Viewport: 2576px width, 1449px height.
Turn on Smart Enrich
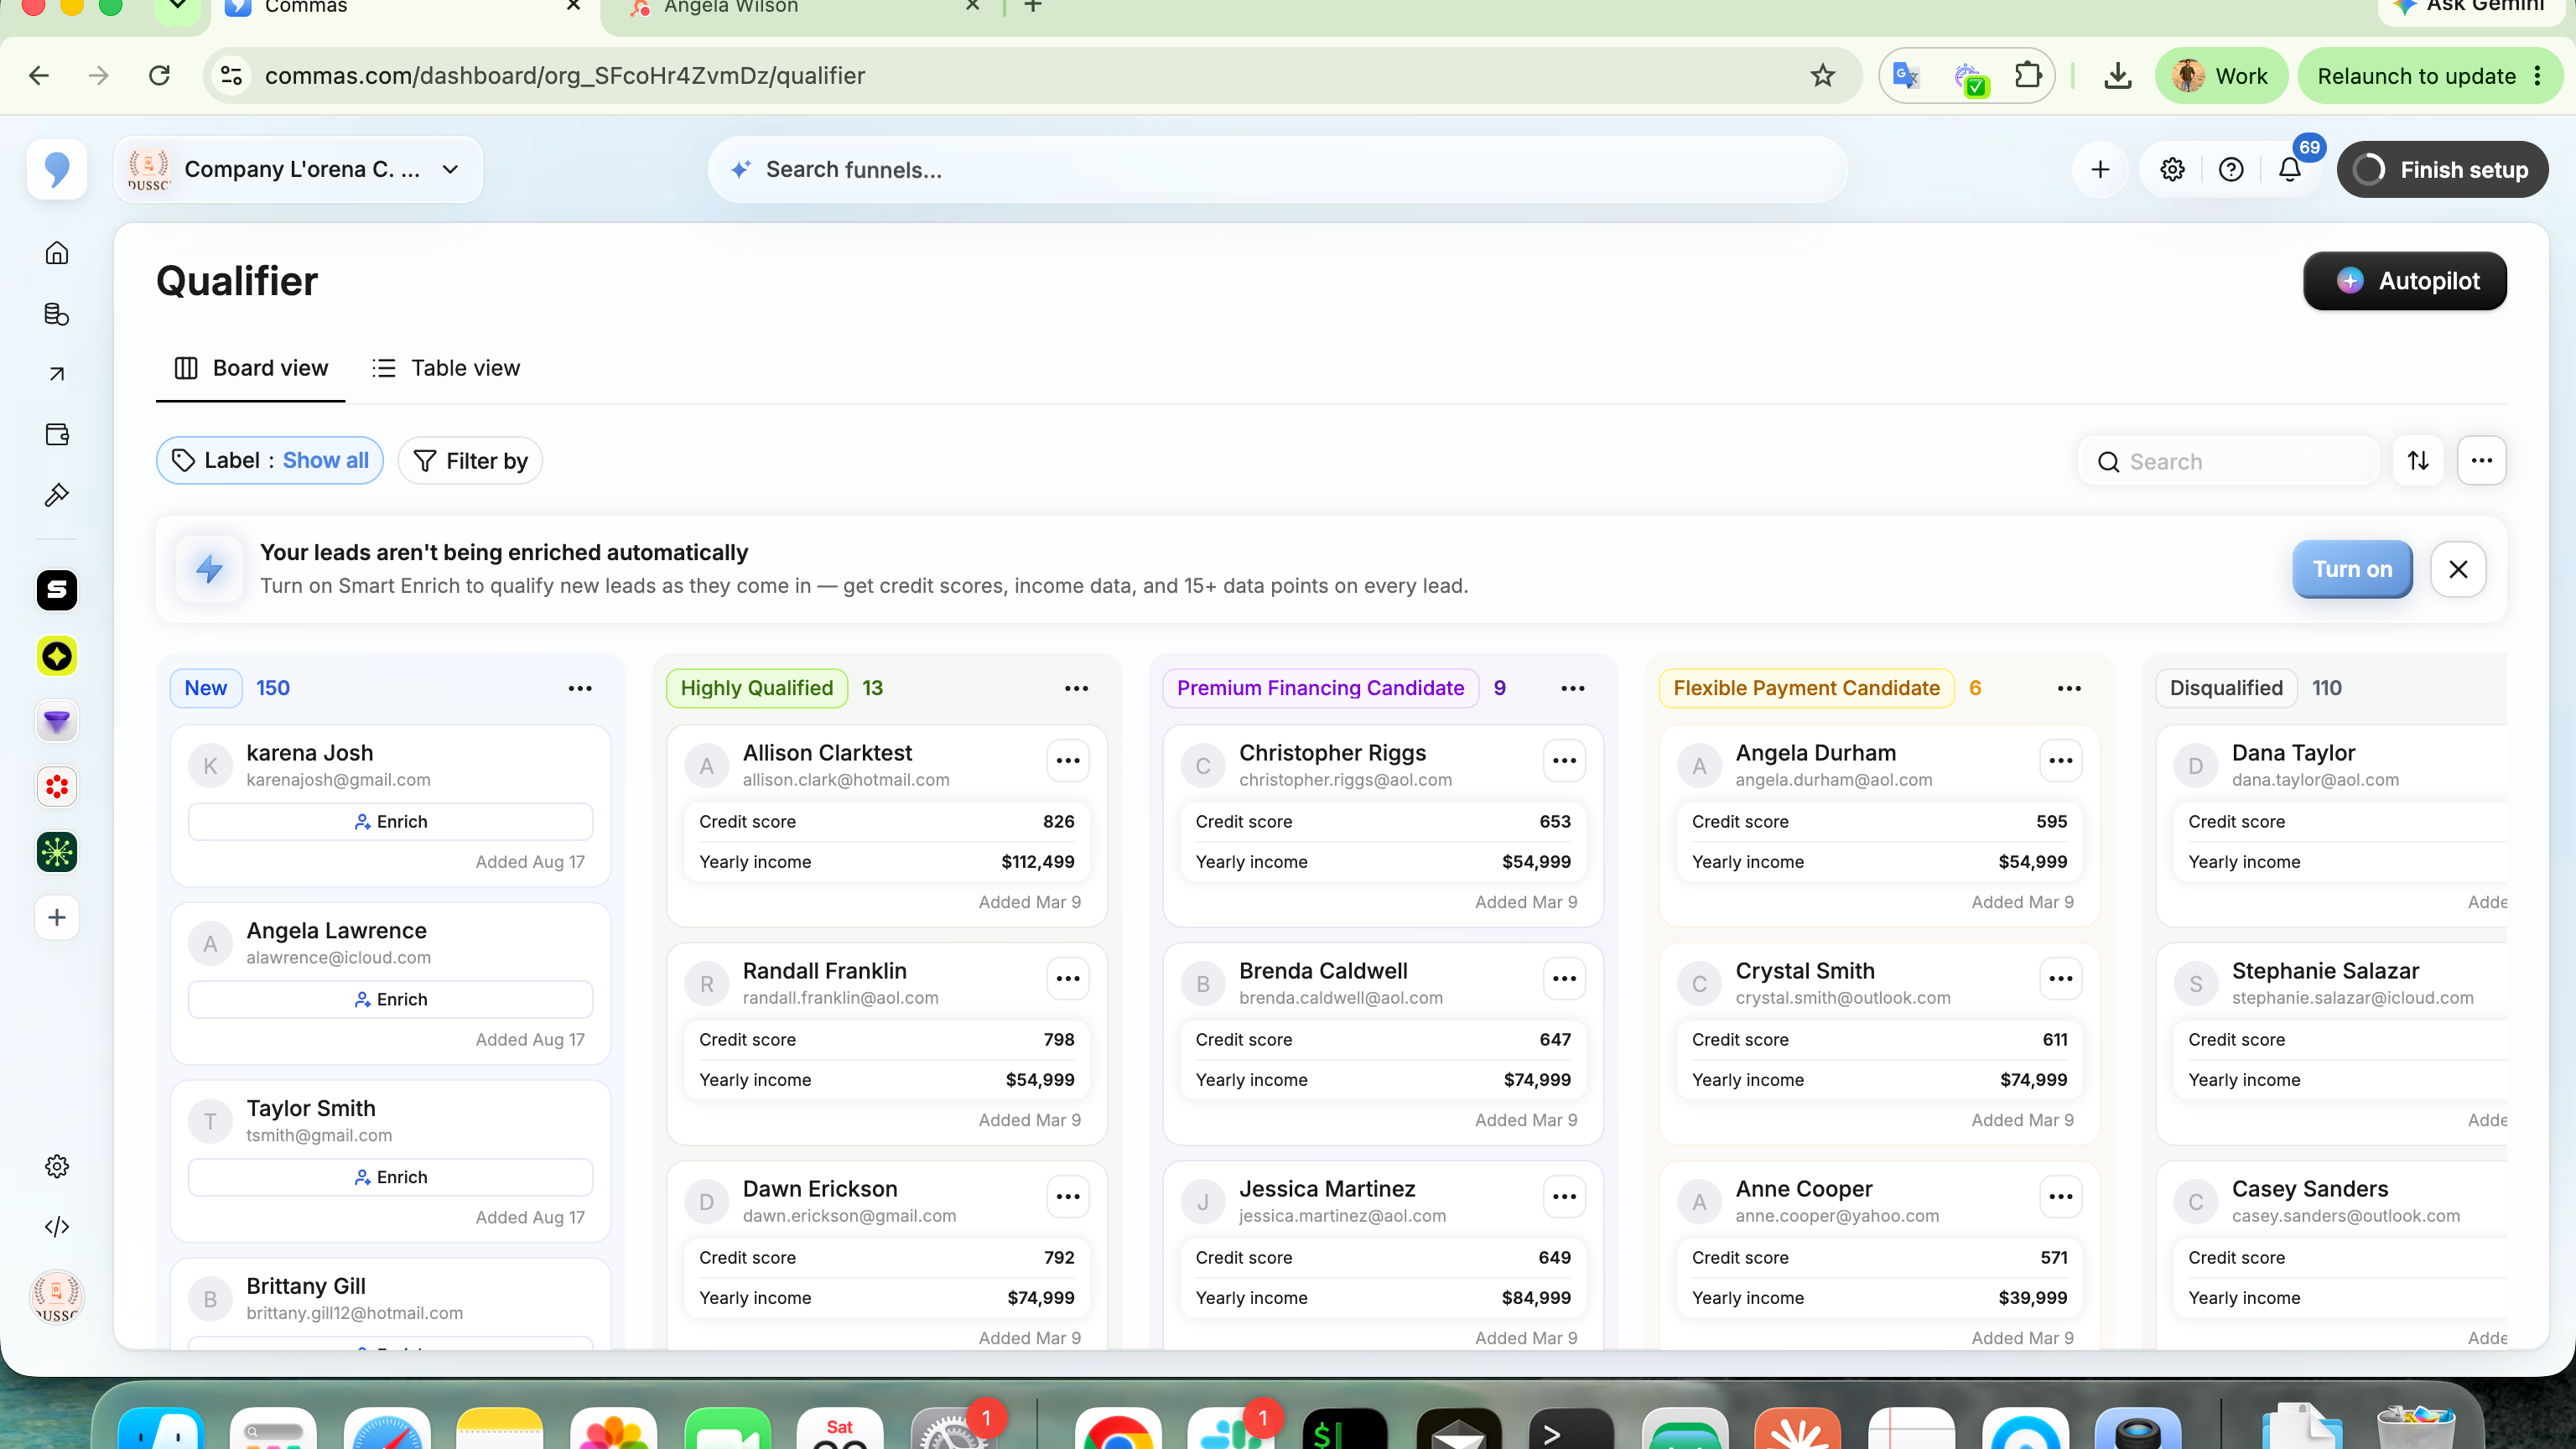pos(2352,569)
